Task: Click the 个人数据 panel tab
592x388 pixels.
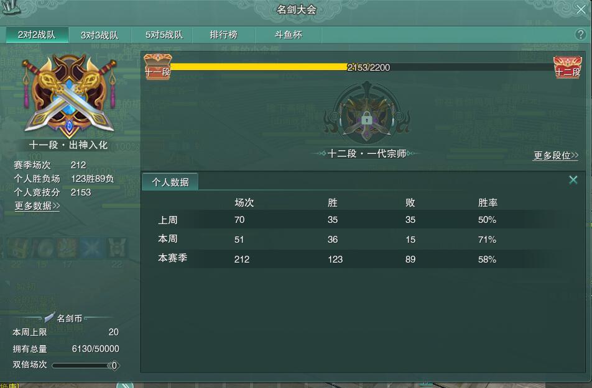Action: click(170, 182)
